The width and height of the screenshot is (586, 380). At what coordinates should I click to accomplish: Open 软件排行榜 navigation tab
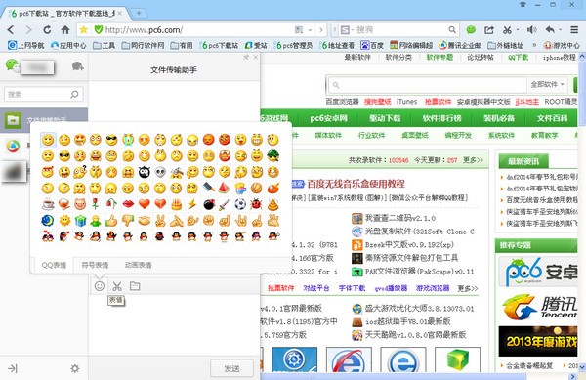pyautogui.click(x=441, y=118)
